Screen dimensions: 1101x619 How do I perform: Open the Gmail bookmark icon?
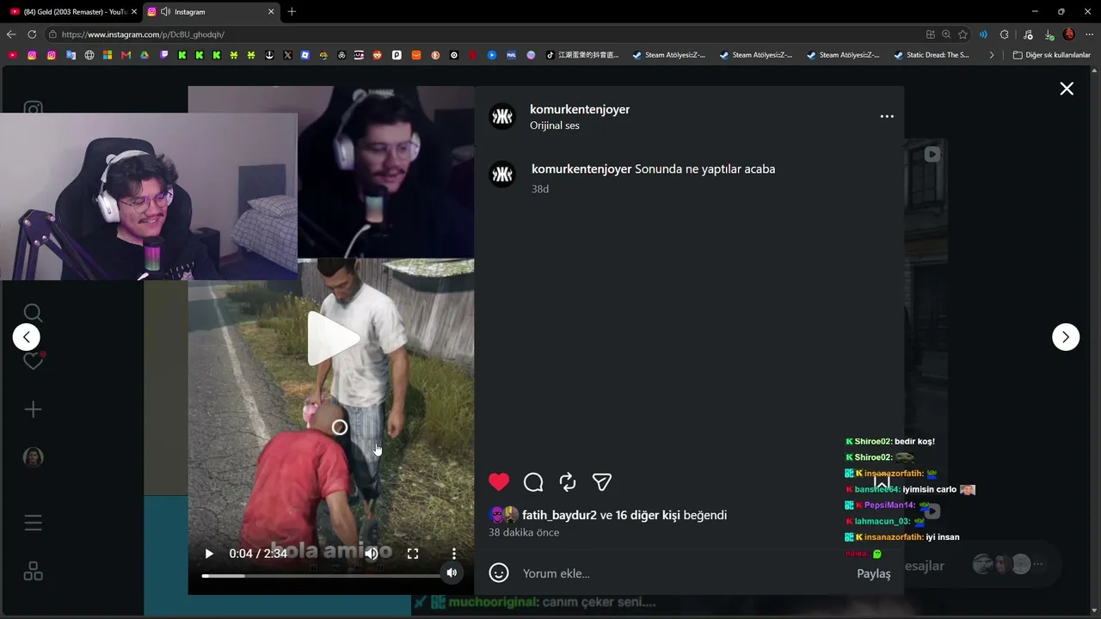(126, 55)
